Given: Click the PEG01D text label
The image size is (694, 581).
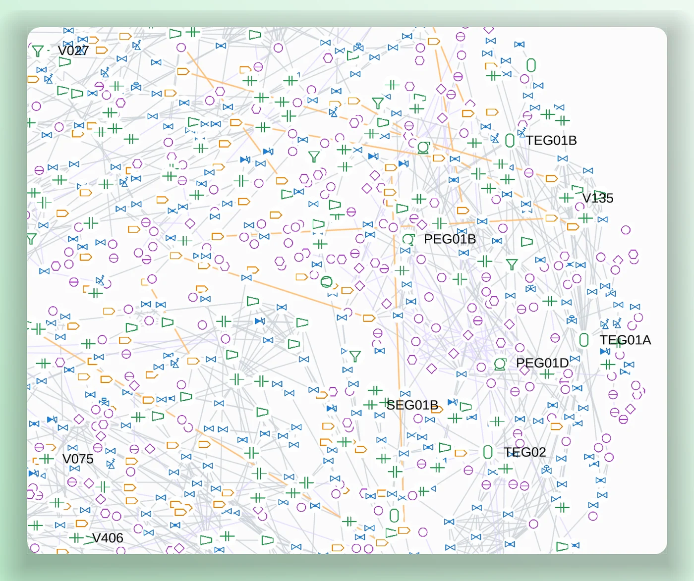Looking at the screenshot, I should pyautogui.click(x=542, y=363).
